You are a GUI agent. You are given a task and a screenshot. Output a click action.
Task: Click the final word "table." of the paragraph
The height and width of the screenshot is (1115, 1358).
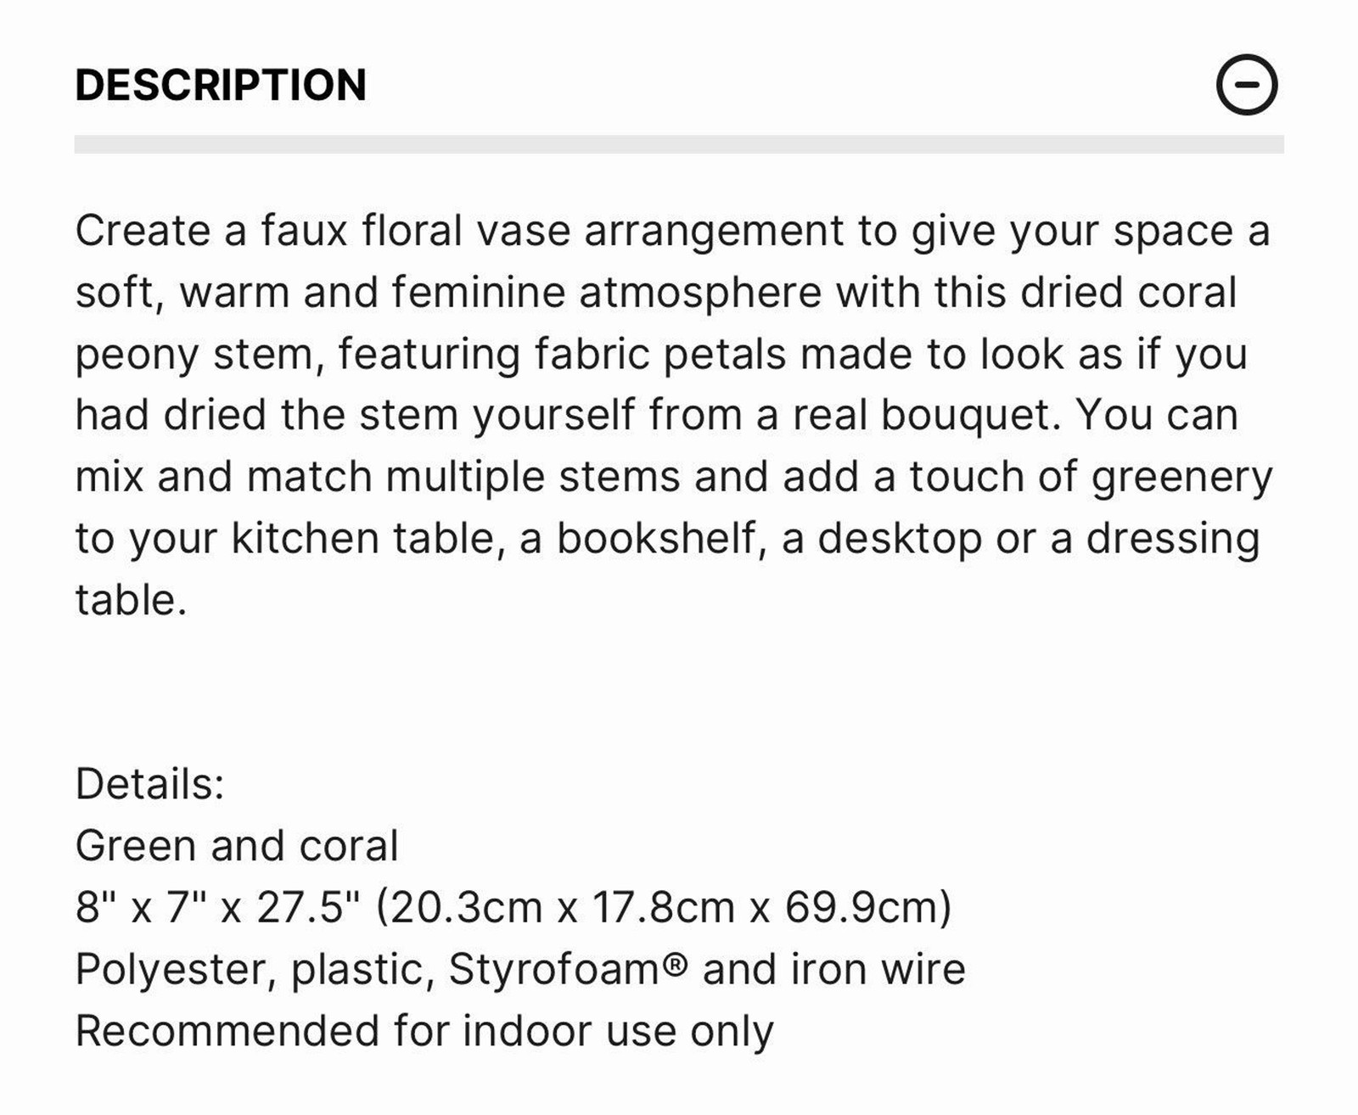131,600
